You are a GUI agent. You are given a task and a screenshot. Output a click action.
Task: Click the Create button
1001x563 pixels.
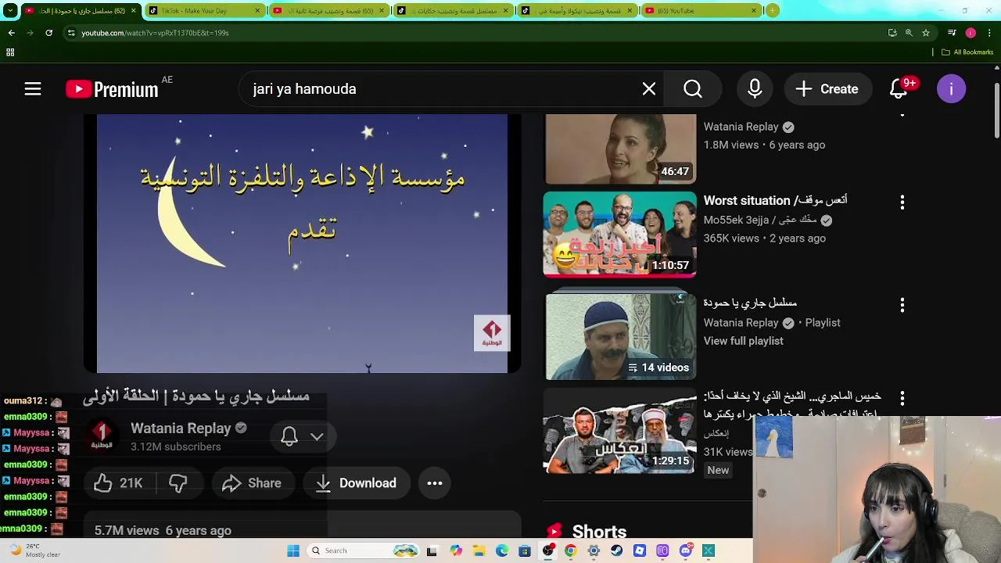click(x=827, y=89)
